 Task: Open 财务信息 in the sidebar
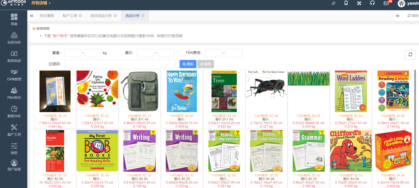click(14, 56)
